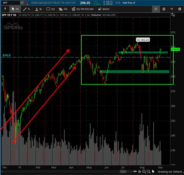Click the green 298.05 price axis tag

[x=175, y=49]
